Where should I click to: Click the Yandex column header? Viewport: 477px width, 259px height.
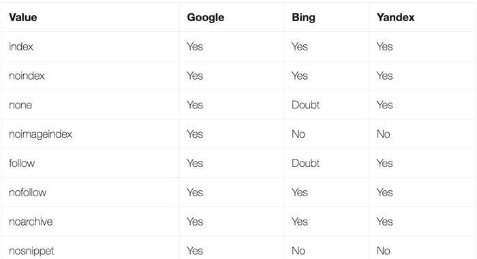[395, 17]
